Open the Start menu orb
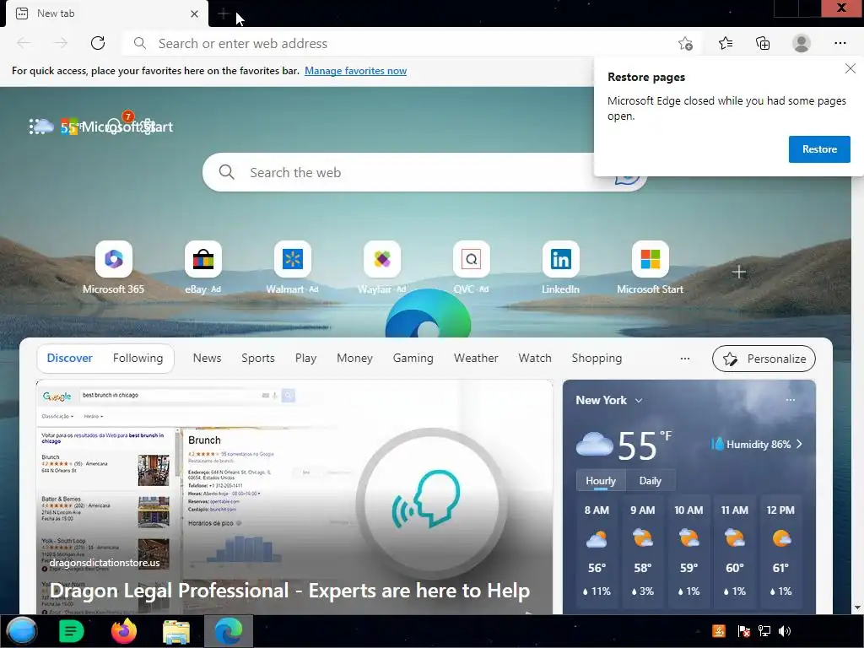The width and height of the screenshot is (864, 648). 22,631
